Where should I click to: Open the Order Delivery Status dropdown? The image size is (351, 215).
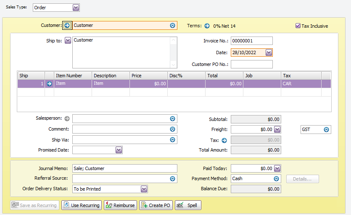[x=144, y=189]
